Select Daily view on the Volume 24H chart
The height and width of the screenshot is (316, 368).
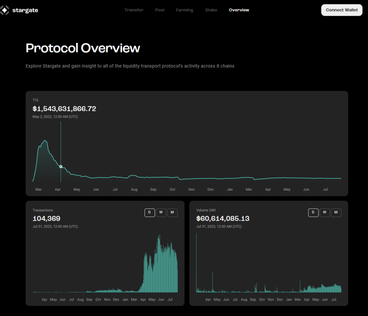click(313, 212)
